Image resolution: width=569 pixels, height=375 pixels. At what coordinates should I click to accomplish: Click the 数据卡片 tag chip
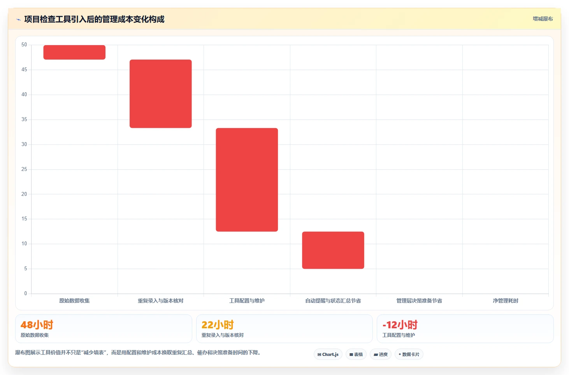point(409,354)
